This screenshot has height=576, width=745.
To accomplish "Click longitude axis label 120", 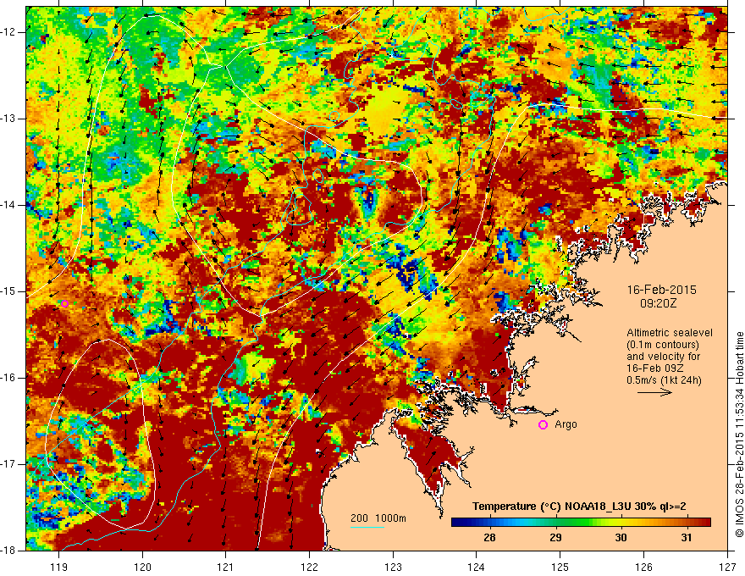I will (x=142, y=567).
